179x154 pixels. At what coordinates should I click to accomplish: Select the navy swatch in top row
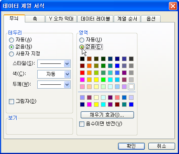tap(117, 59)
